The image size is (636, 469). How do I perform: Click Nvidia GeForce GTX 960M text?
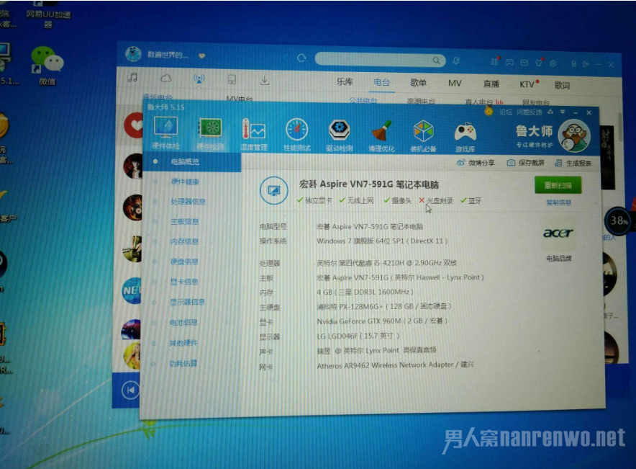pyautogui.click(x=382, y=321)
